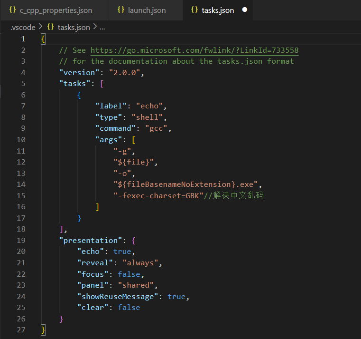The height and width of the screenshot is (339, 361).
Task: Click the "label" key
Action: click(111, 106)
